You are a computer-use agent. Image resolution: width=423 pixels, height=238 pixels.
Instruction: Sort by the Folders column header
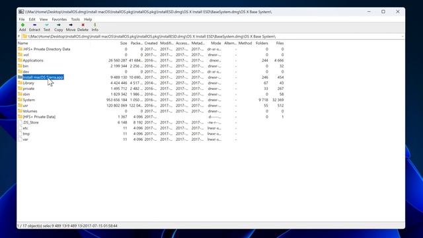pos(262,43)
